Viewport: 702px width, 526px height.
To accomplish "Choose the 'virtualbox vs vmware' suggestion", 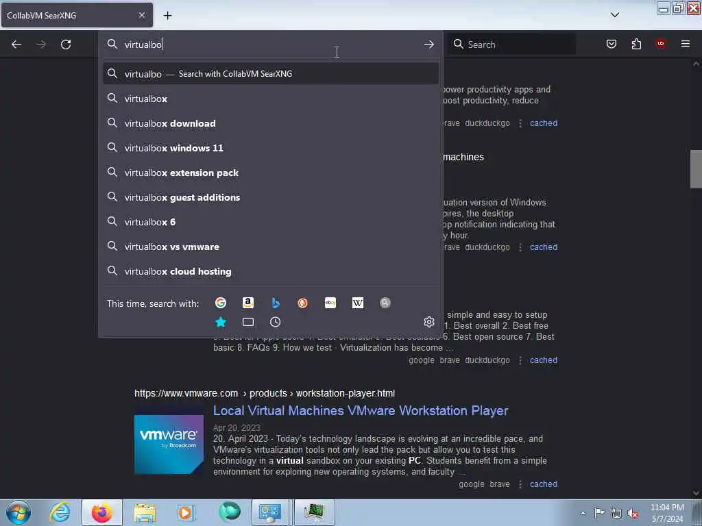I will pos(270,247).
